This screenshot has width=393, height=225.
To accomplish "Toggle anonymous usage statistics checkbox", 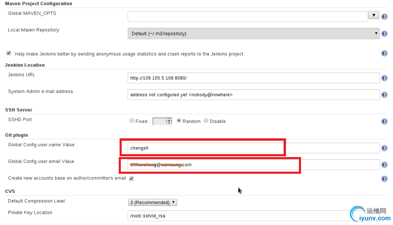I will 9,53.
